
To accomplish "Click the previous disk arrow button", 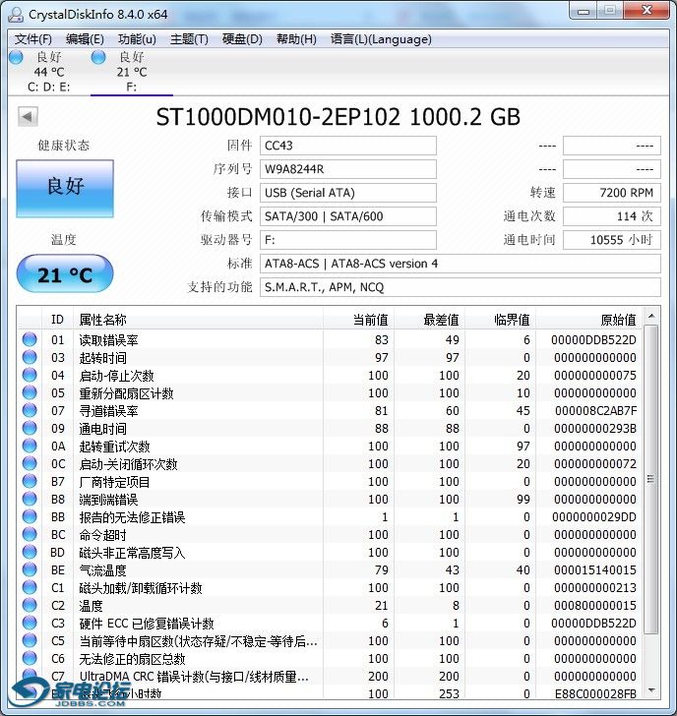I will point(28,116).
